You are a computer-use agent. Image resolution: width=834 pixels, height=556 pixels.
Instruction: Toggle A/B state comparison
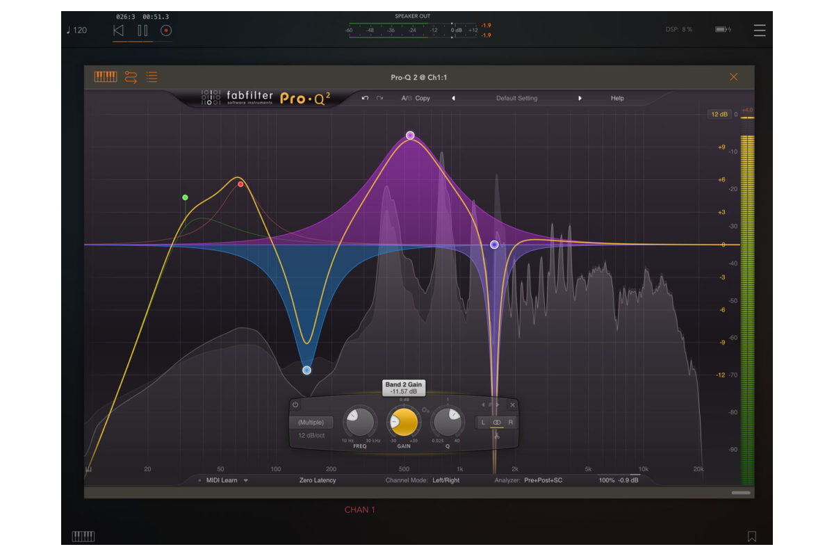pyautogui.click(x=407, y=98)
